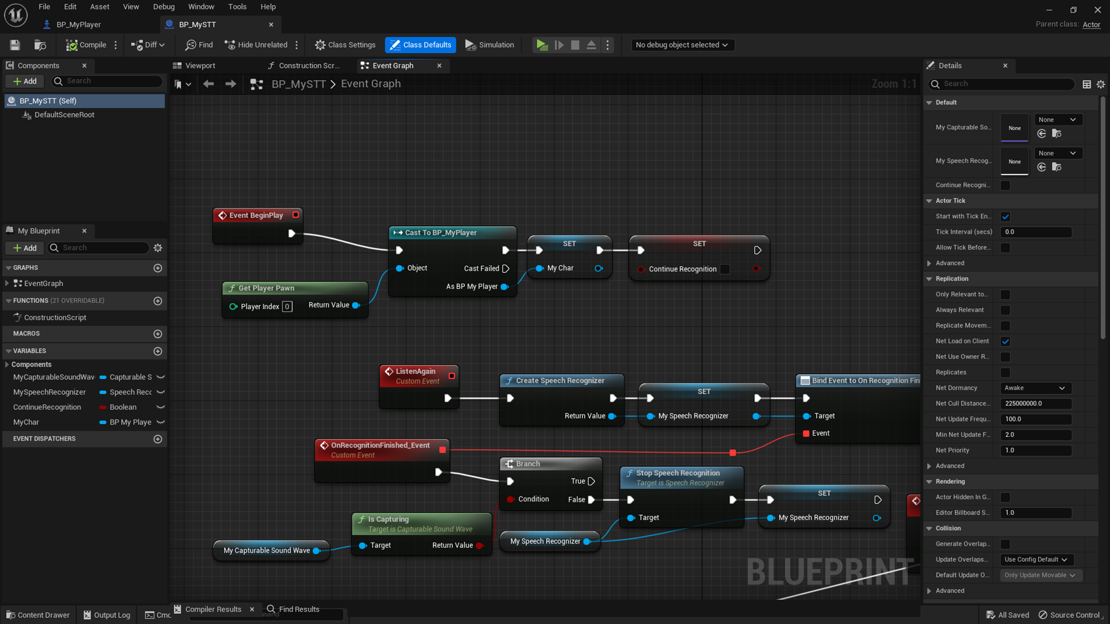This screenshot has height=624, width=1110.
Task: Start Play In Editor with the green play icon
Action: tap(542, 45)
